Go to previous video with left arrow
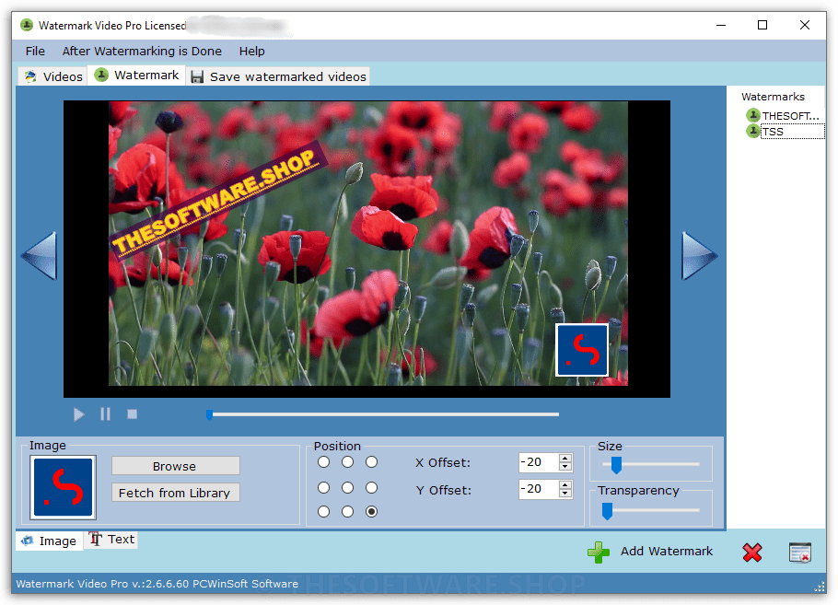 pyautogui.click(x=40, y=255)
